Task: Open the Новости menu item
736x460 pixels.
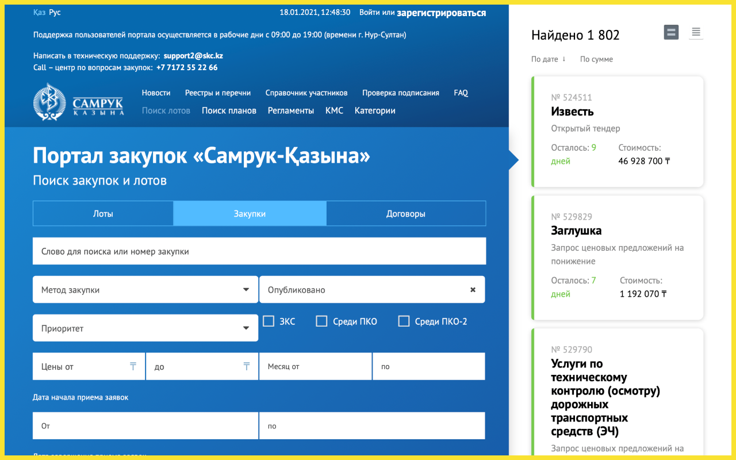Action: click(156, 93)
